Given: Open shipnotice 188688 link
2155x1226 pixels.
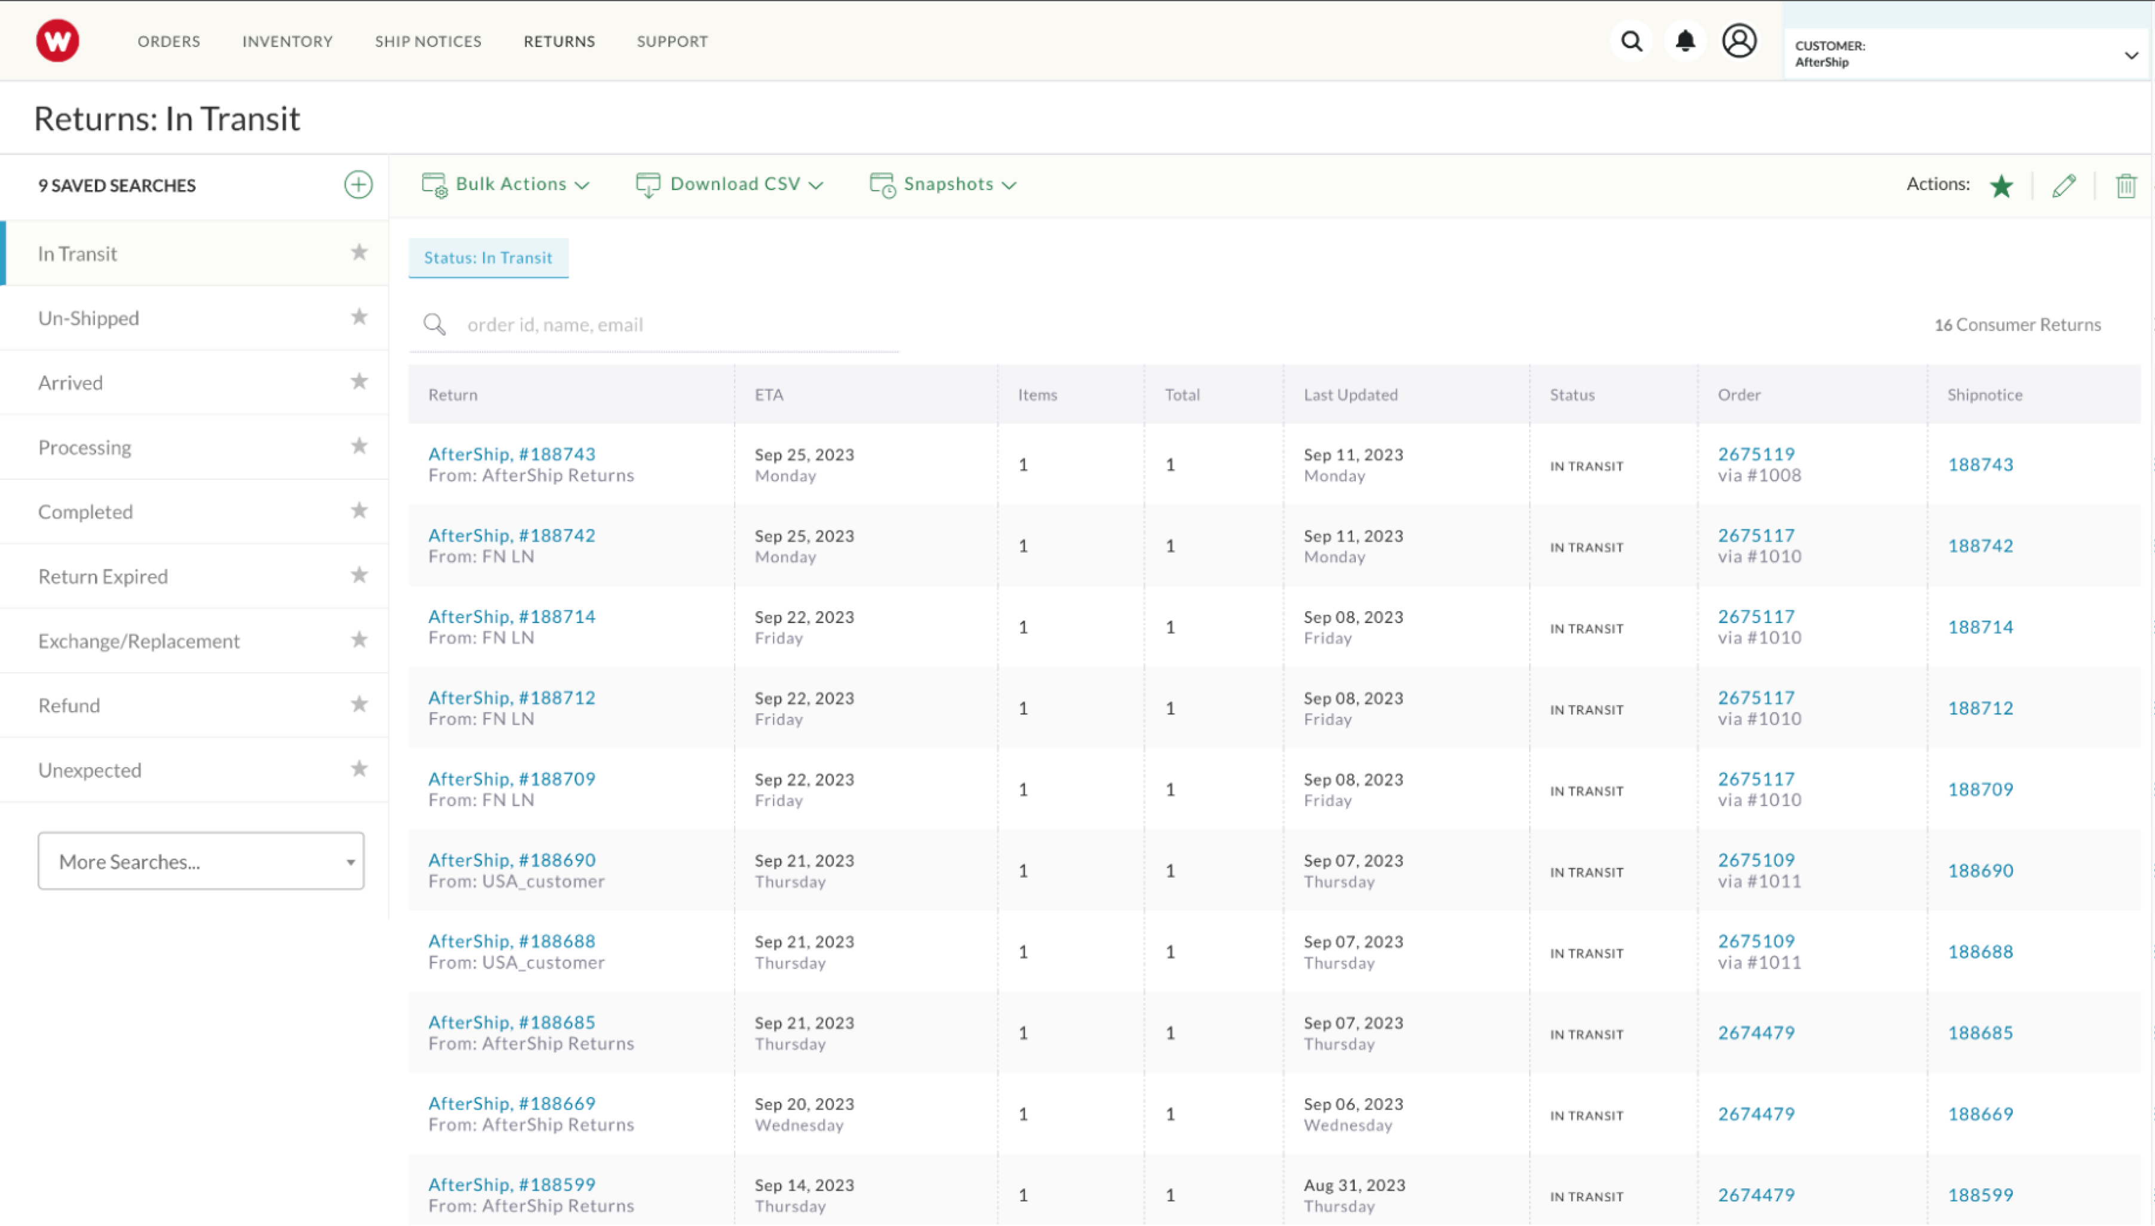Looking at the screenshot, I should (x=1980, y=952).
